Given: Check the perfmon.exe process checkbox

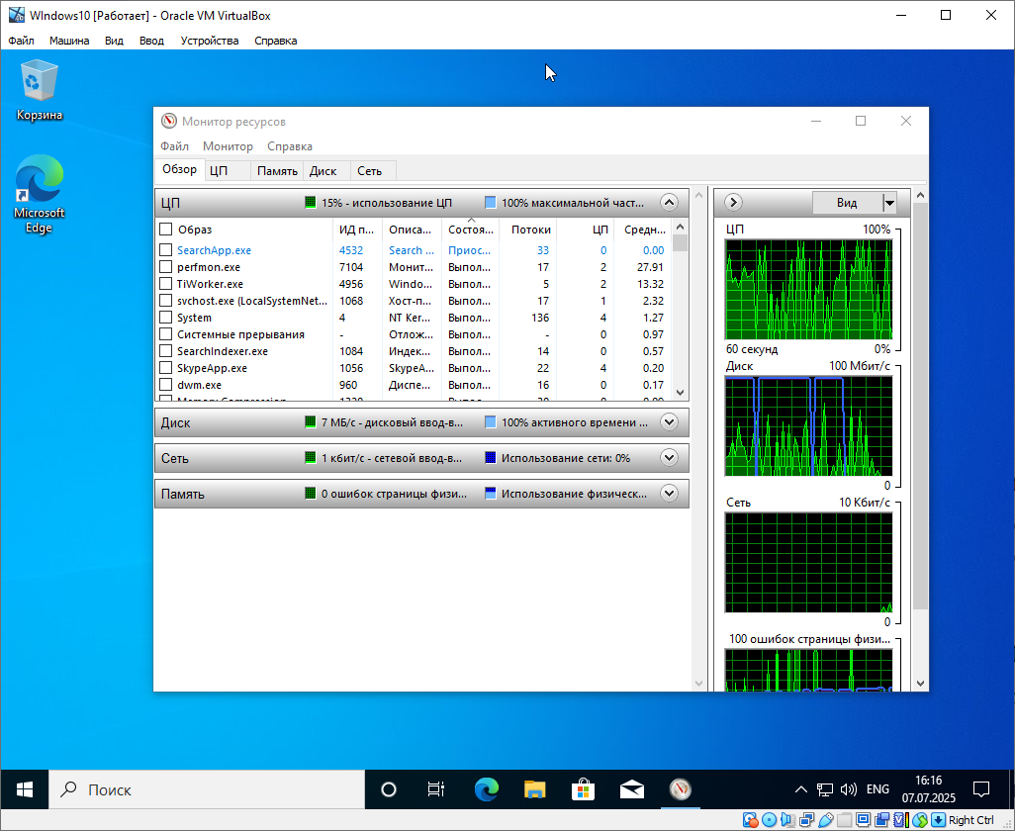Looking at the screenshot, I should point(166,267).
